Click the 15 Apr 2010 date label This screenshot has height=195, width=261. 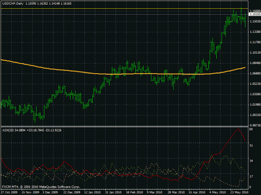197,192
